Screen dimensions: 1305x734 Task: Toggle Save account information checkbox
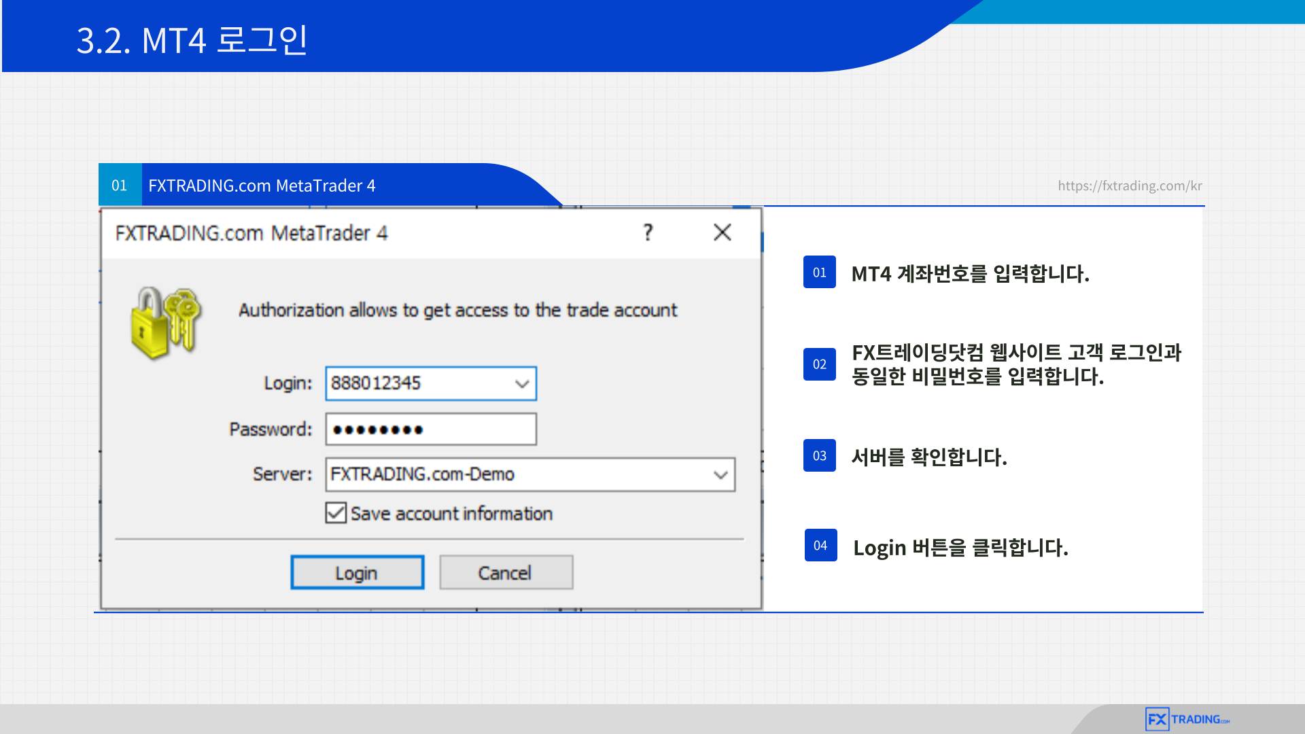(x=336, y=513)
